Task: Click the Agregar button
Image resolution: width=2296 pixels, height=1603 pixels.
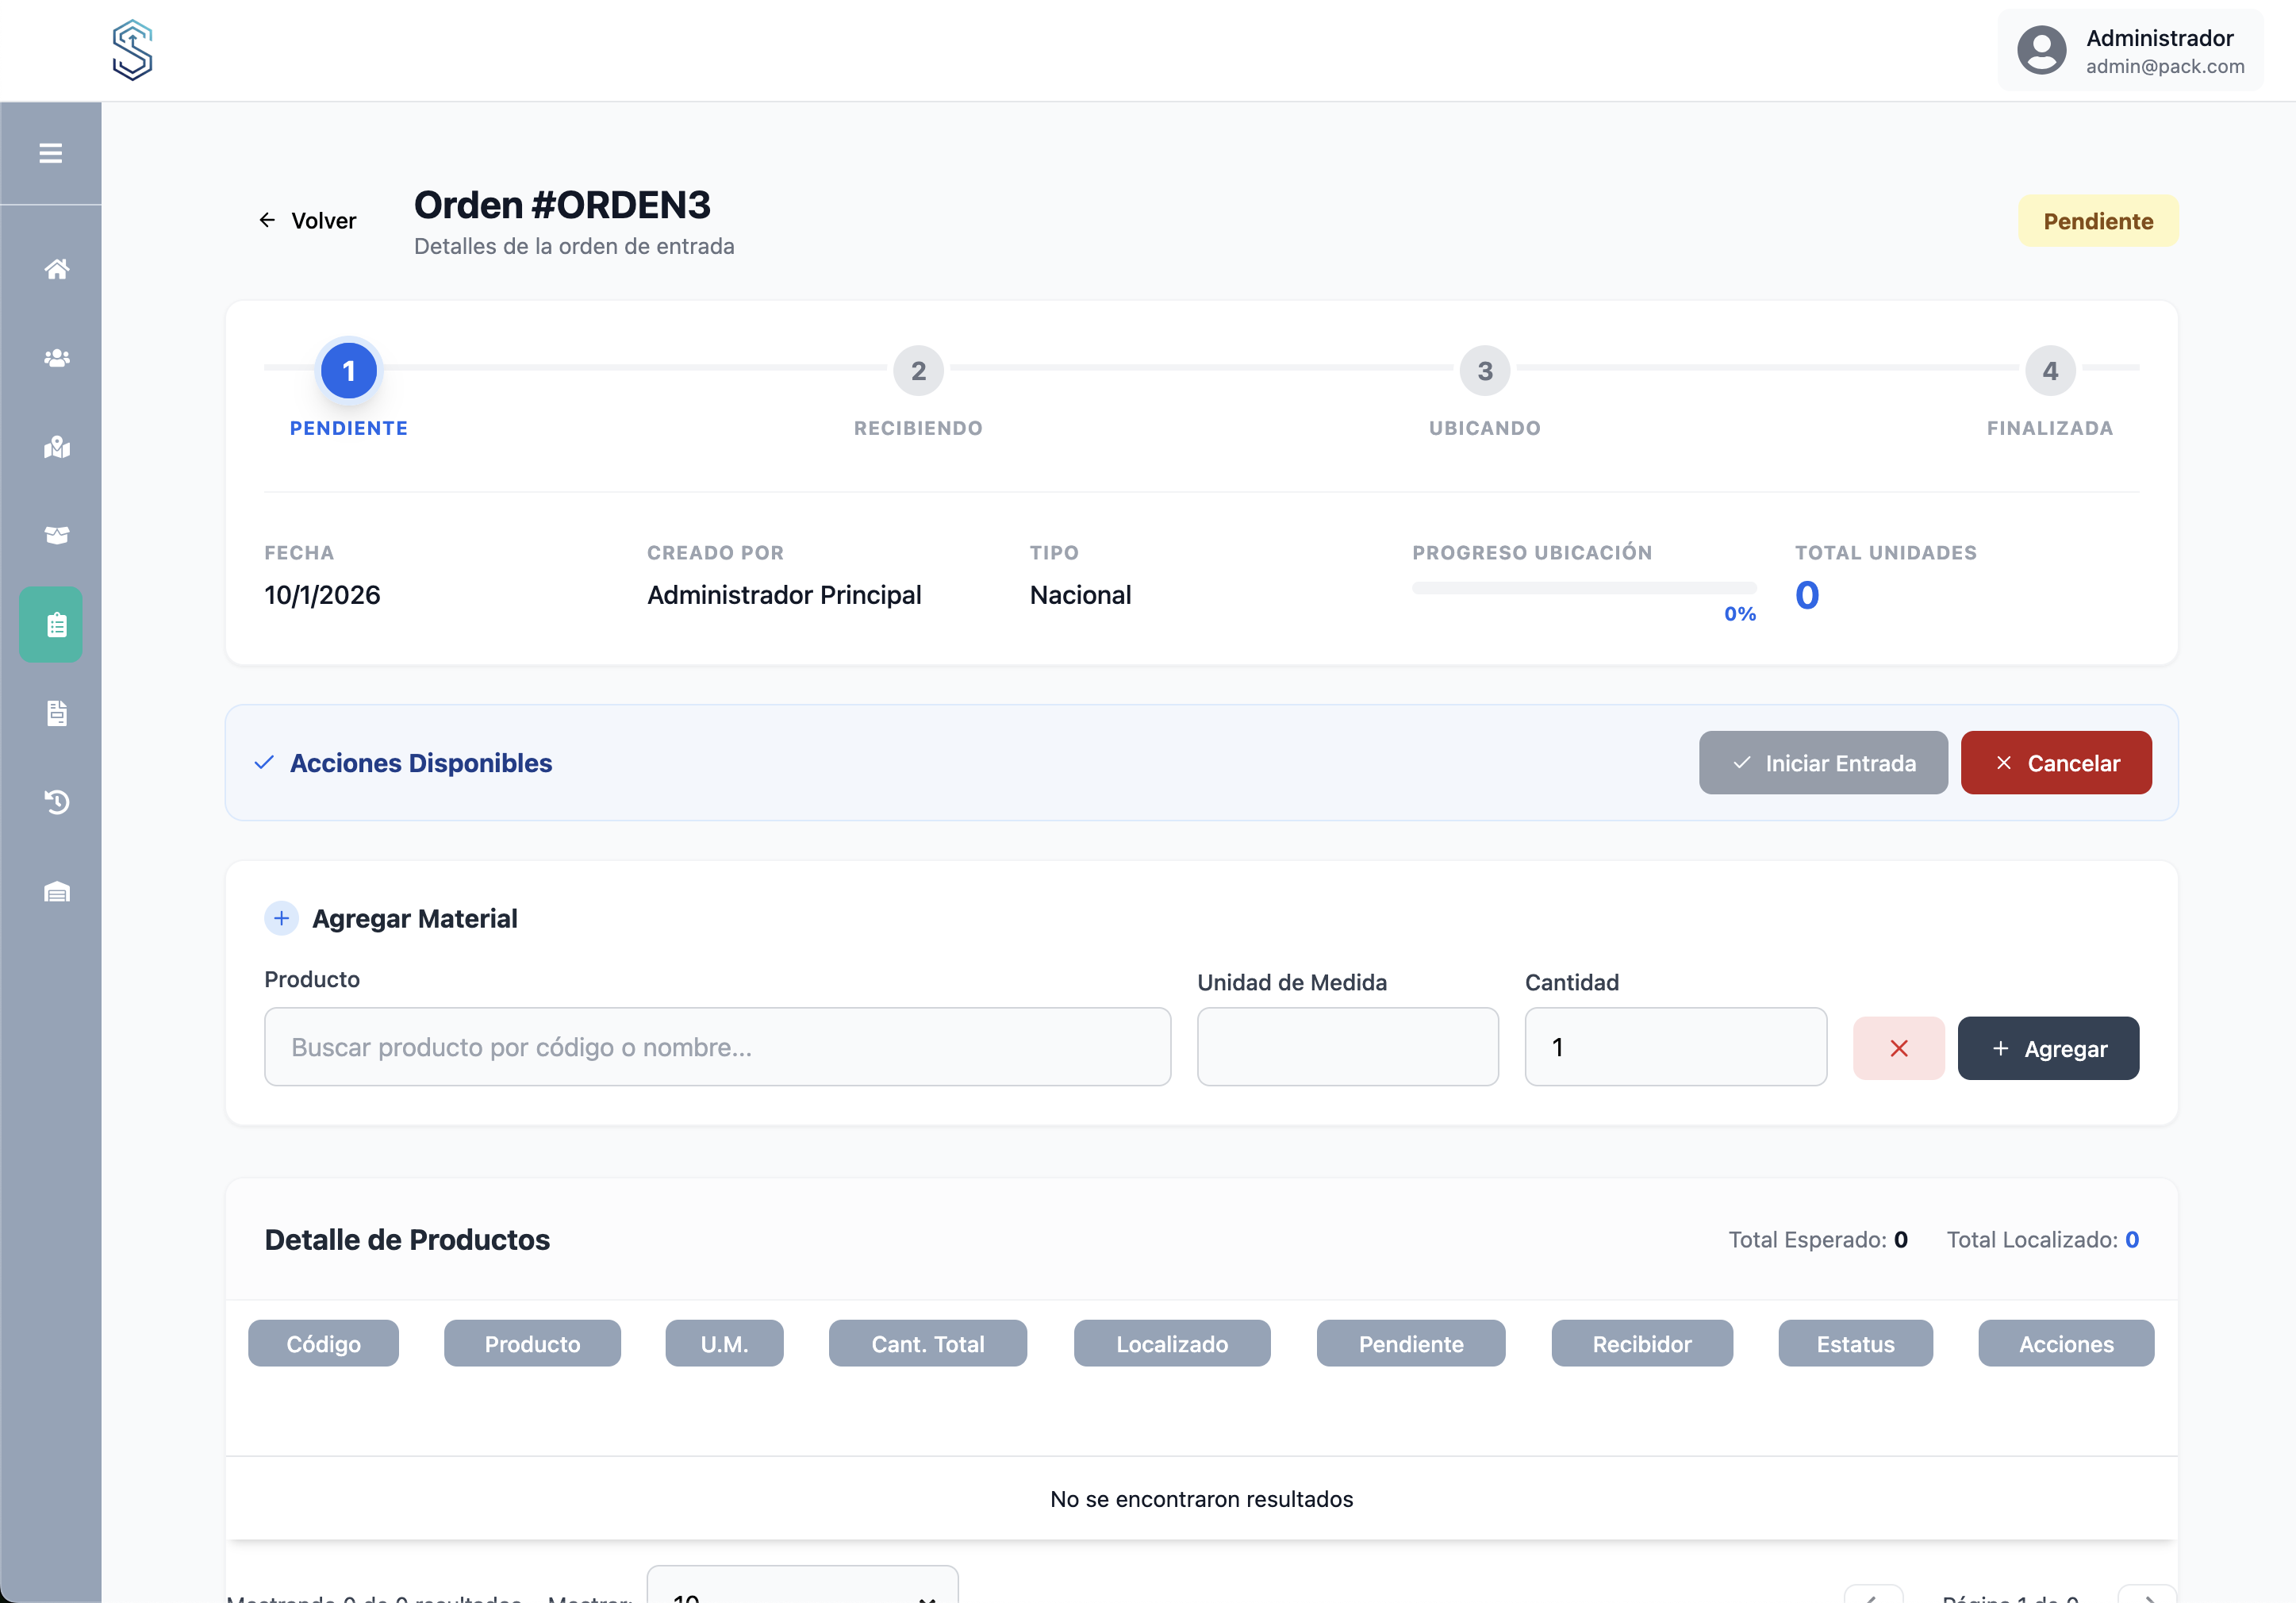Action: tap(2047, 1048)
